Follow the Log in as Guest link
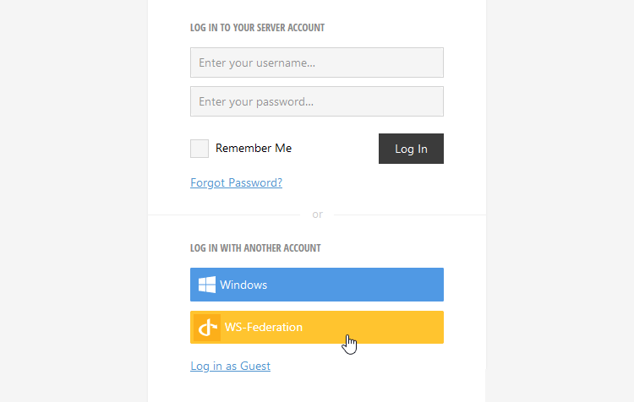The height and width of the screenshot is (402, 634). (x=230, y=366)
